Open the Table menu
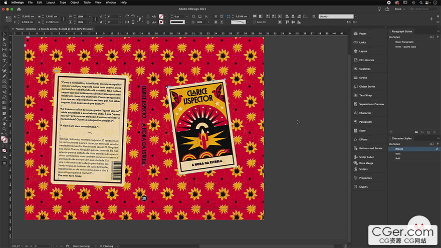441x248 pixels. coord(87,2)
